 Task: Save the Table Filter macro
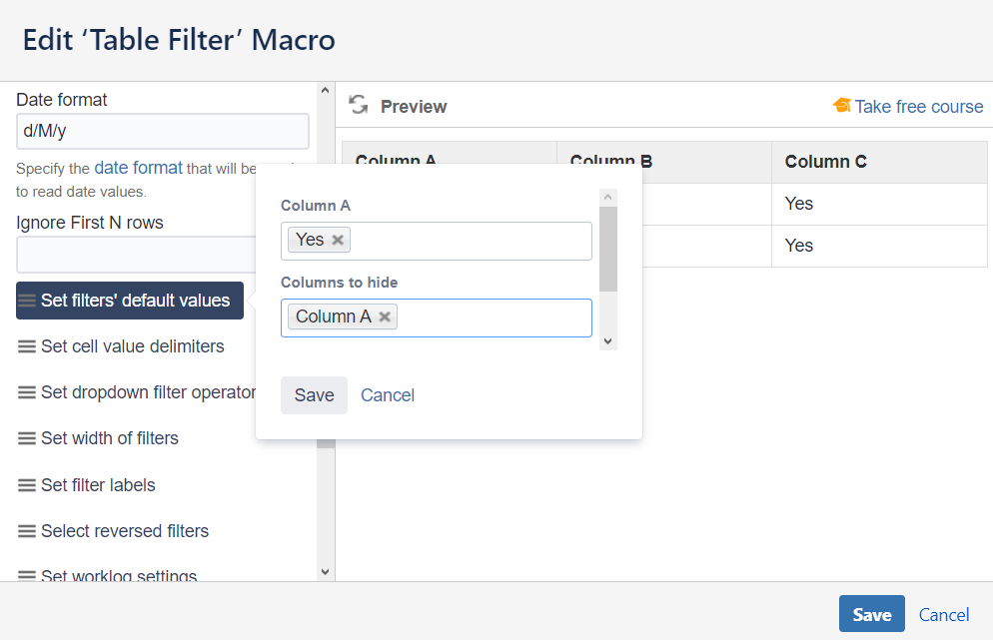click(871, 614)
